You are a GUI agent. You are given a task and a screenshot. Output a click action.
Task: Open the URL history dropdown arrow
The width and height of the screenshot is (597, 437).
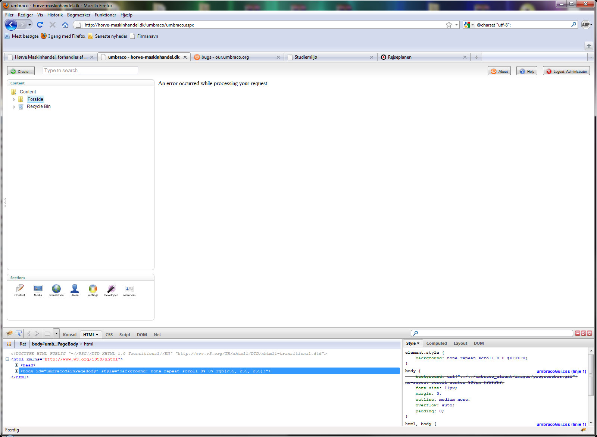click(x=457, y=25)
